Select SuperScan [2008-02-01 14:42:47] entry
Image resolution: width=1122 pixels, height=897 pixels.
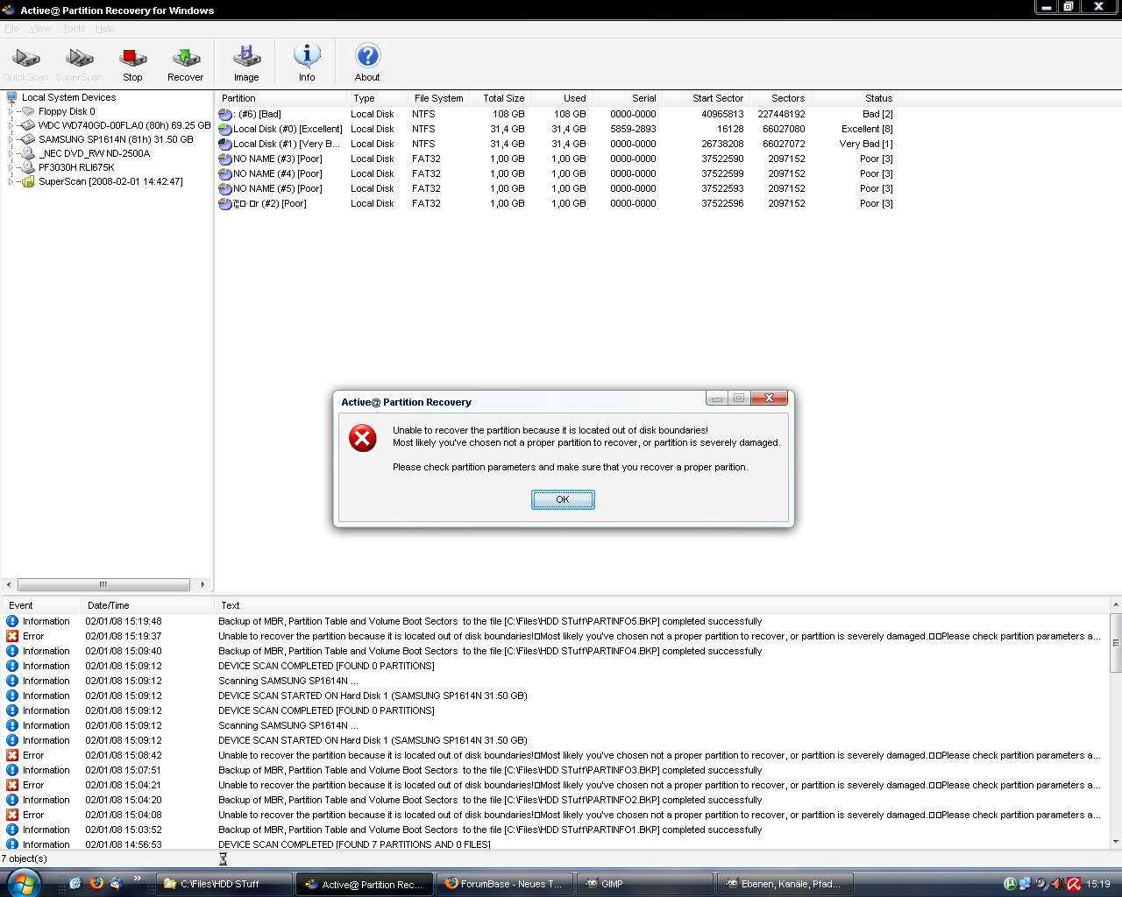110,181
